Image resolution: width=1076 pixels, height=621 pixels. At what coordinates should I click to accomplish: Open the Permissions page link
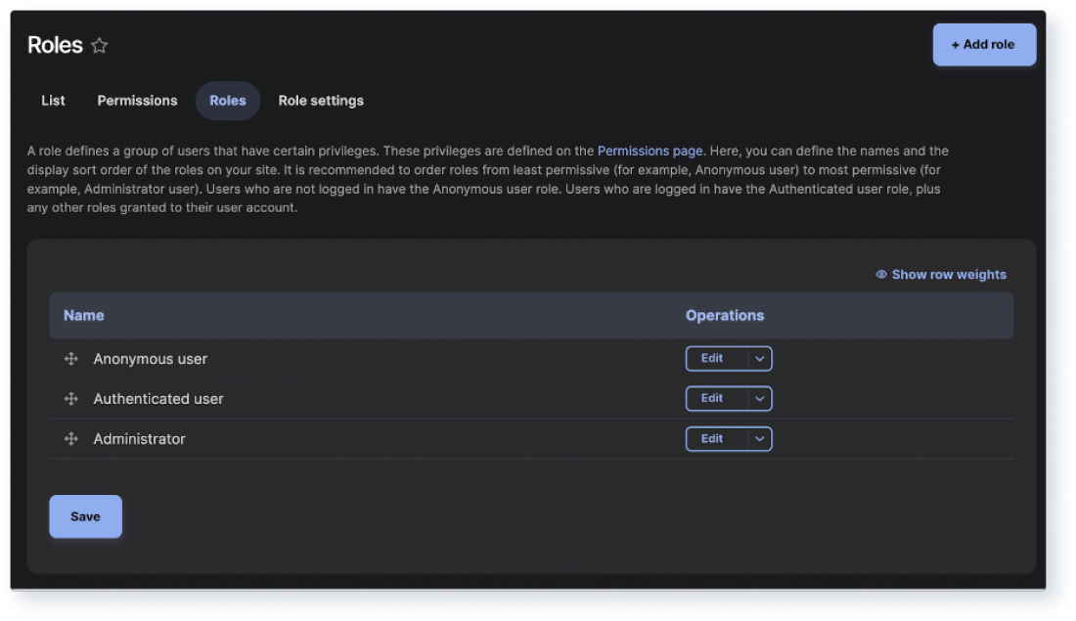649,151
